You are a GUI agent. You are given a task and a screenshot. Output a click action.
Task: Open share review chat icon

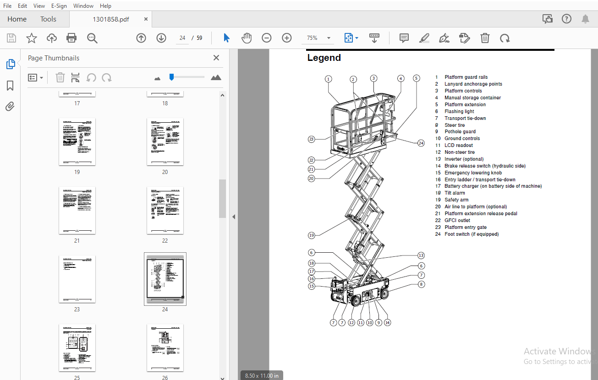coord(547,19)
